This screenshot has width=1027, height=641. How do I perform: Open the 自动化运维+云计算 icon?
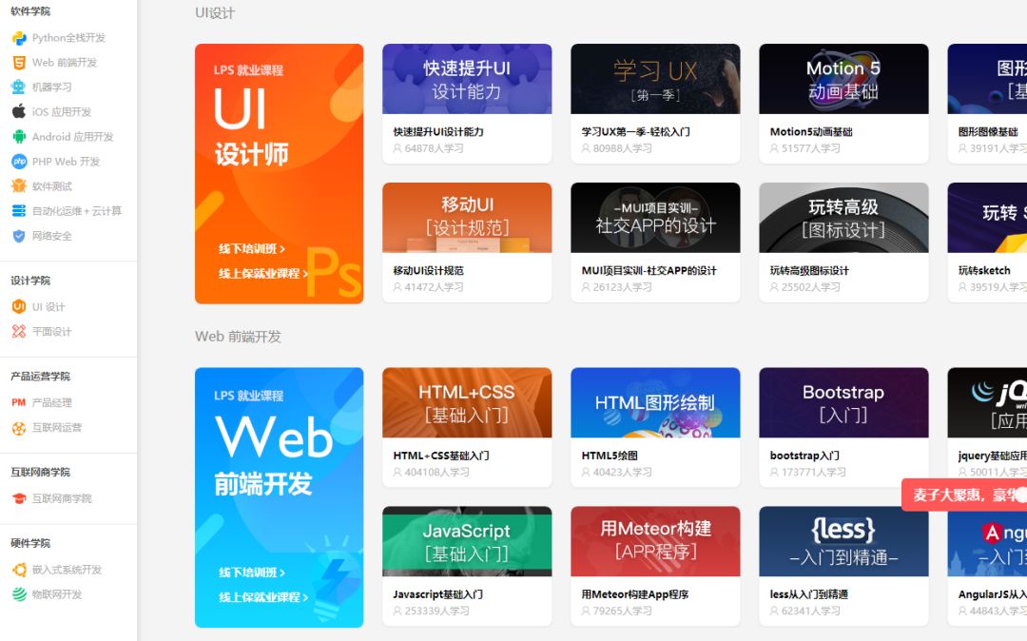coord(17,210)
